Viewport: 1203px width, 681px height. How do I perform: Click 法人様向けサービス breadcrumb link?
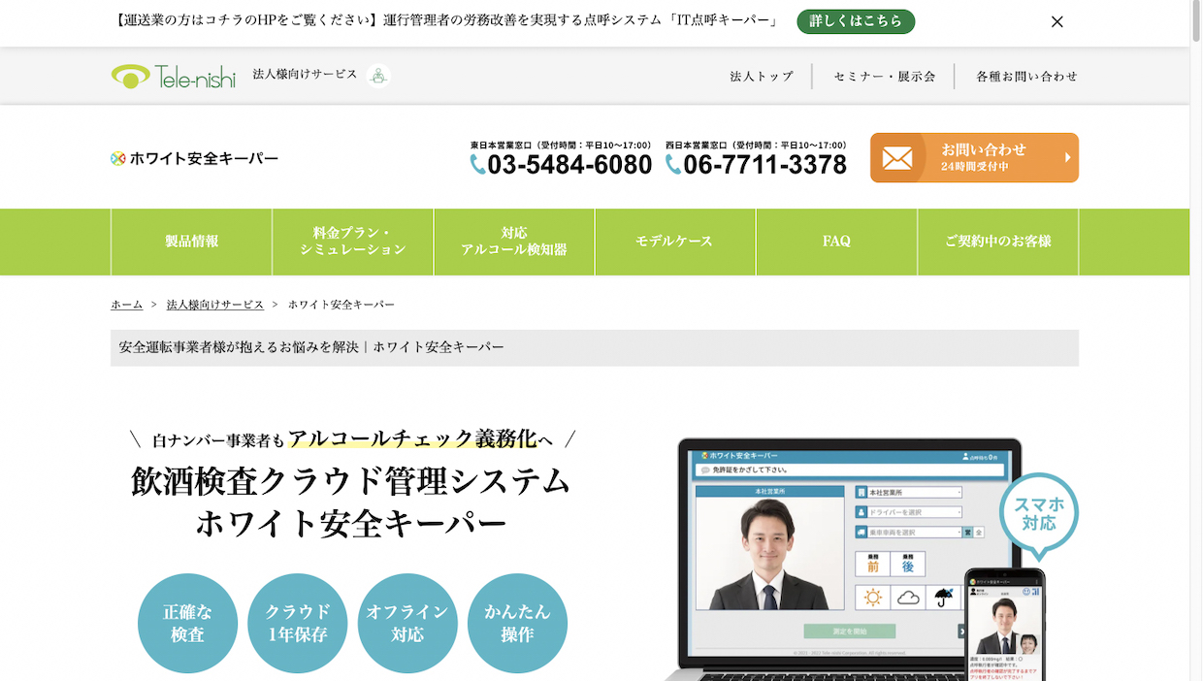[215, 305]
